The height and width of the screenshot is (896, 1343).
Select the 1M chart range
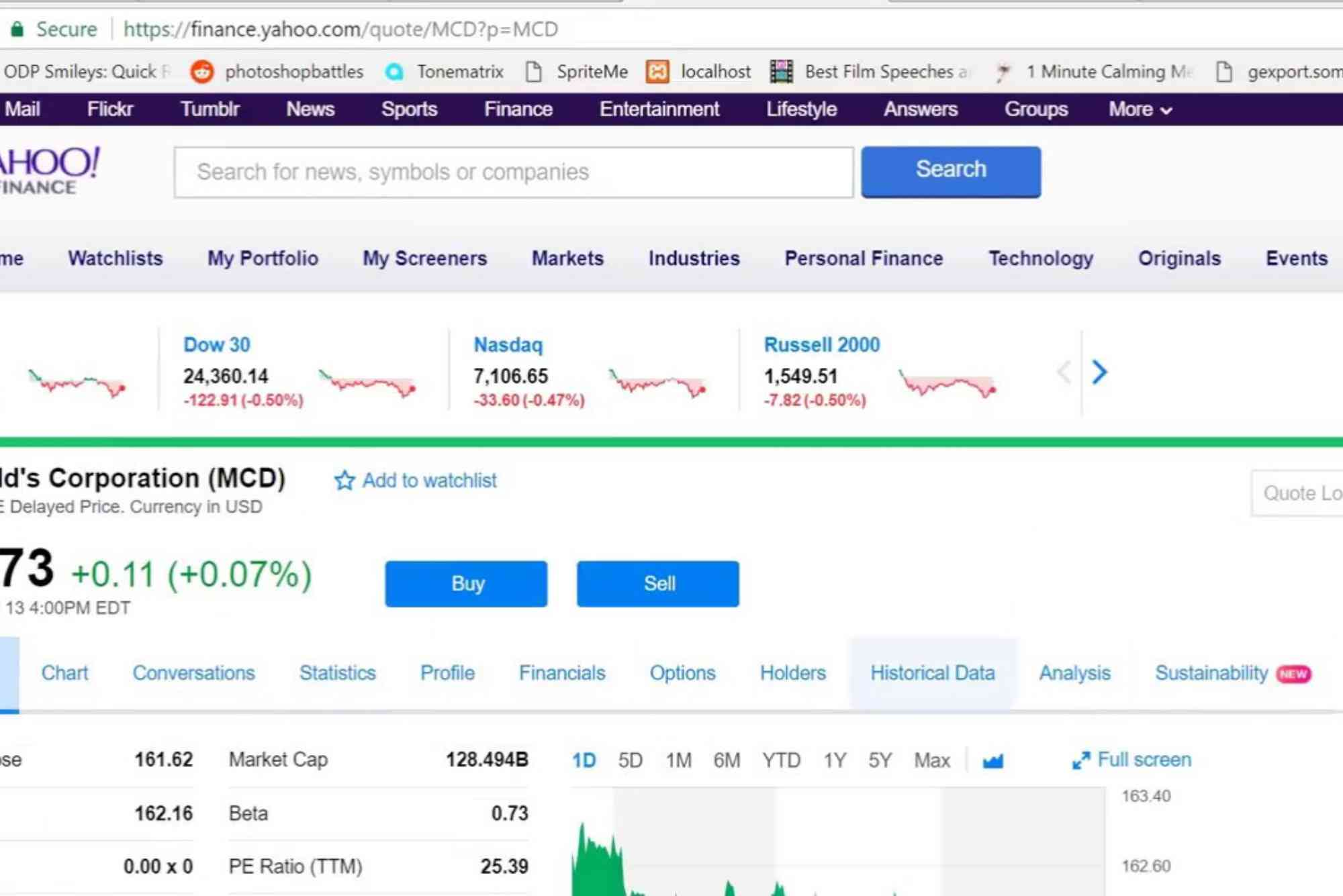tap(678, 760)
